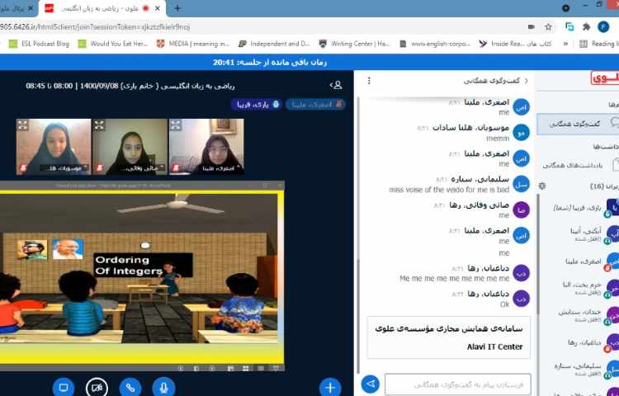Click the user list scrollbar
Screen dimensions: 619x396
pos(537,252)
